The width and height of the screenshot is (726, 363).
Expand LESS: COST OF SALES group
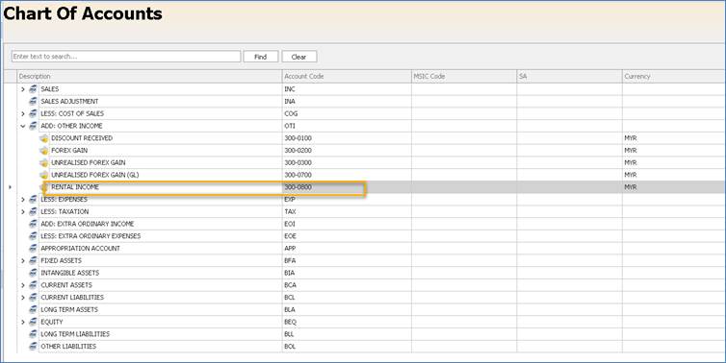coord(23,113)
